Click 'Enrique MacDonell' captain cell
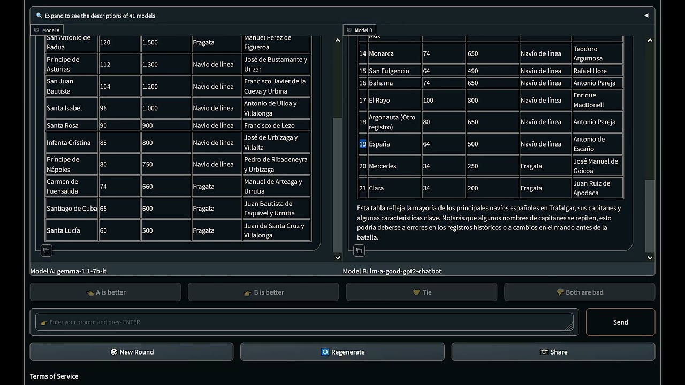 pyautogui.click(x=598, y=100)
